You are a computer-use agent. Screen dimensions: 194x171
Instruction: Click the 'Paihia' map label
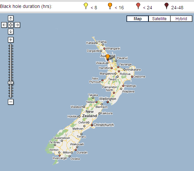click(x=102, y=42)
